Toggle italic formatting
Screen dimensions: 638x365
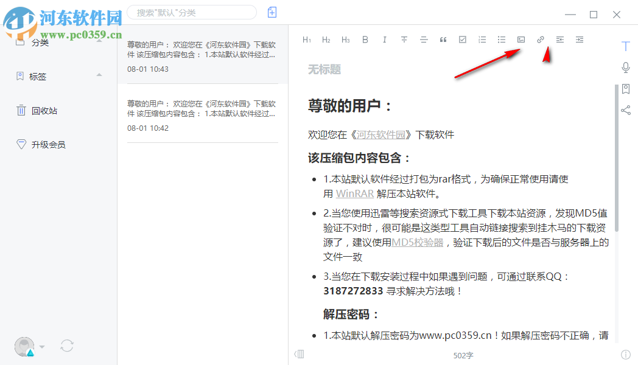385,40
